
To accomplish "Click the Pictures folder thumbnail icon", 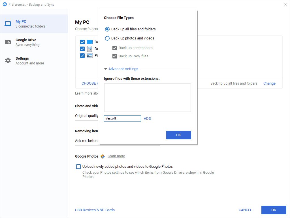I will (x=90, y=56).
